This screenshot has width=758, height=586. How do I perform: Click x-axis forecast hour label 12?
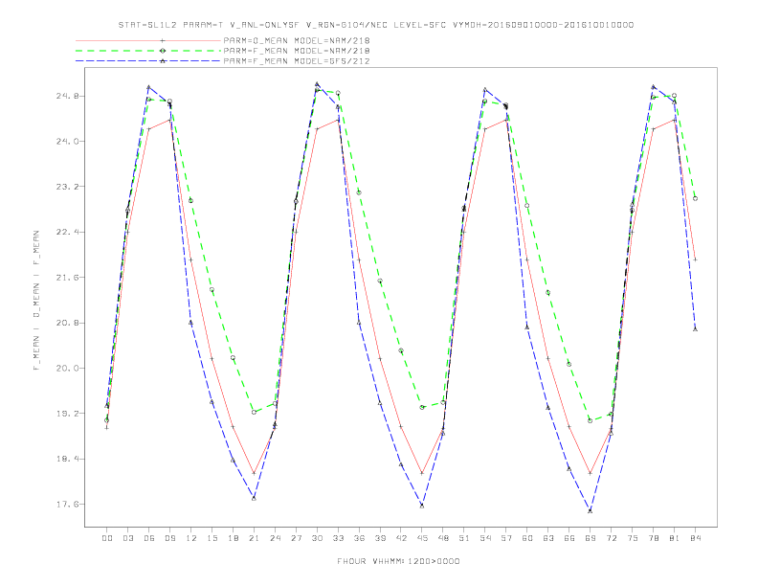(191, 538)
